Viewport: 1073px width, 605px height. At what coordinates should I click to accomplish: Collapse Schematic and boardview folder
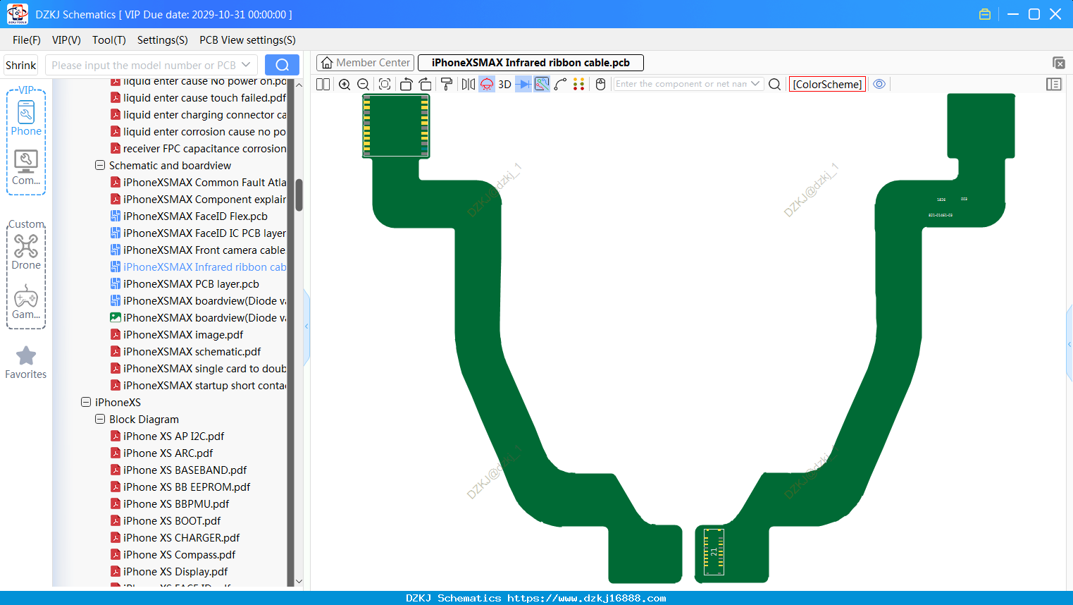coord(100,165)
